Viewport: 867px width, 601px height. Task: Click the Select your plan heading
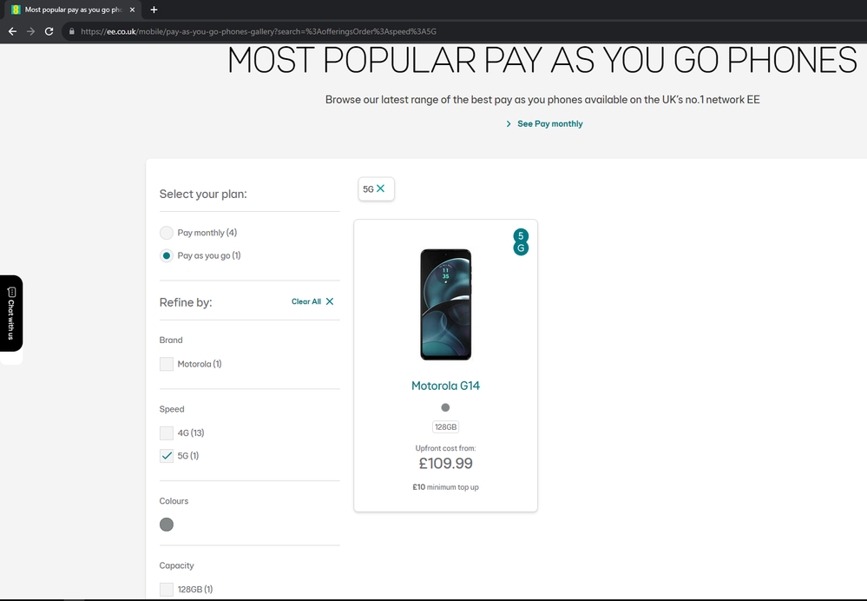(x=203, y=194)
